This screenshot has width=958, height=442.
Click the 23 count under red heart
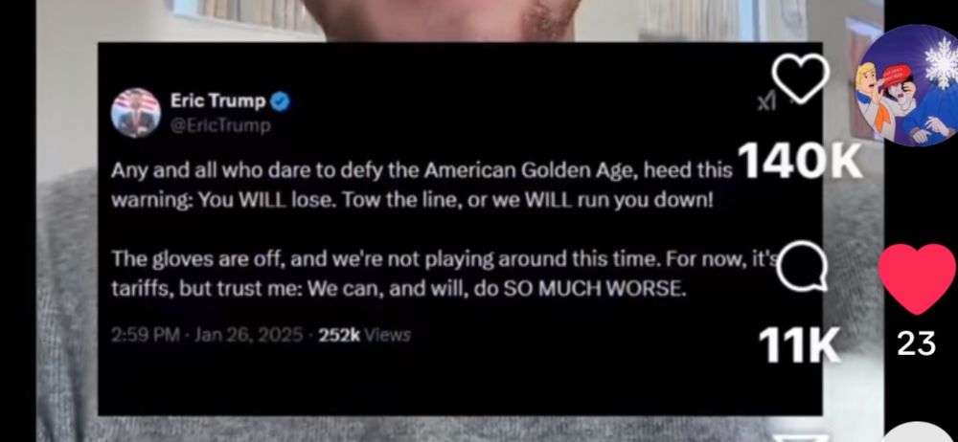point(917,344)
